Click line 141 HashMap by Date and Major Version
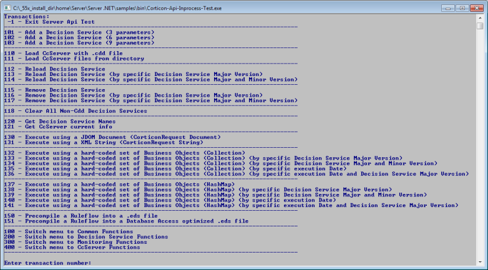This screenshot has width=488, height=270. click(231, 205)
